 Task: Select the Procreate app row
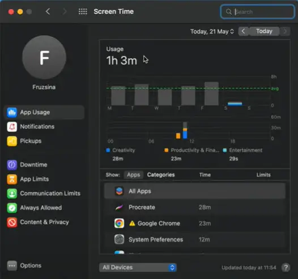pos(195,207)
